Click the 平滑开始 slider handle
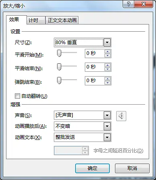The width and height of the screenshot is (156, 180). pos(59,53)
